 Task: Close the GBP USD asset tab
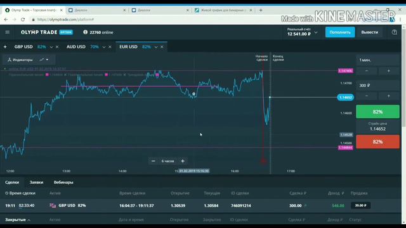click(x=57, y=47)
